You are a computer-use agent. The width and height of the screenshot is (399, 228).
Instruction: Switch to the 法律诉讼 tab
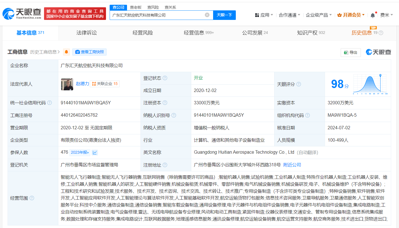(87, 33)
